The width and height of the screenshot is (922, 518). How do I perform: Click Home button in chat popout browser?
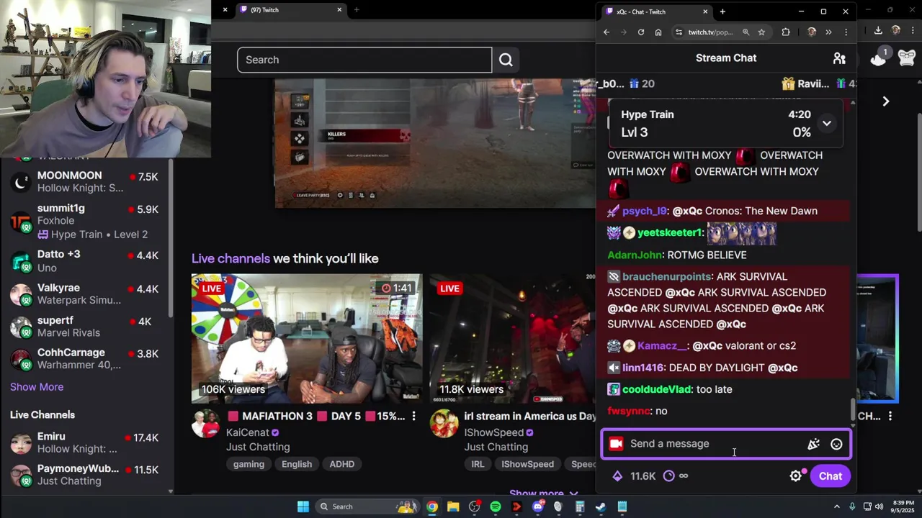pyautogui.click(x=658, y=32)
